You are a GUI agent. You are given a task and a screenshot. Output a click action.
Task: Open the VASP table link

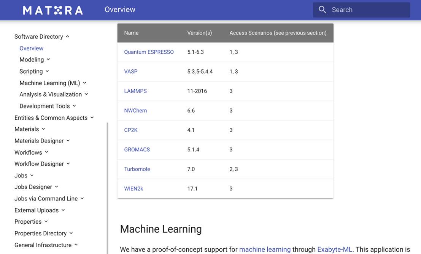pyautogui.click(x=131, y=72)
